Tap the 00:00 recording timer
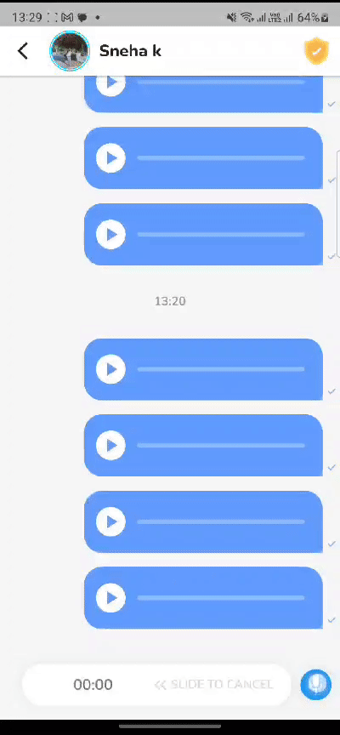This screenshot has height=735, width=340. tap(93, 684)
